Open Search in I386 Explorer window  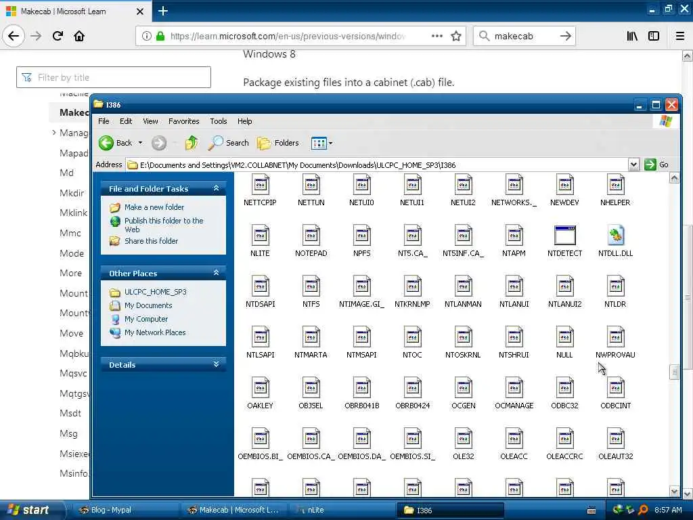229,143
